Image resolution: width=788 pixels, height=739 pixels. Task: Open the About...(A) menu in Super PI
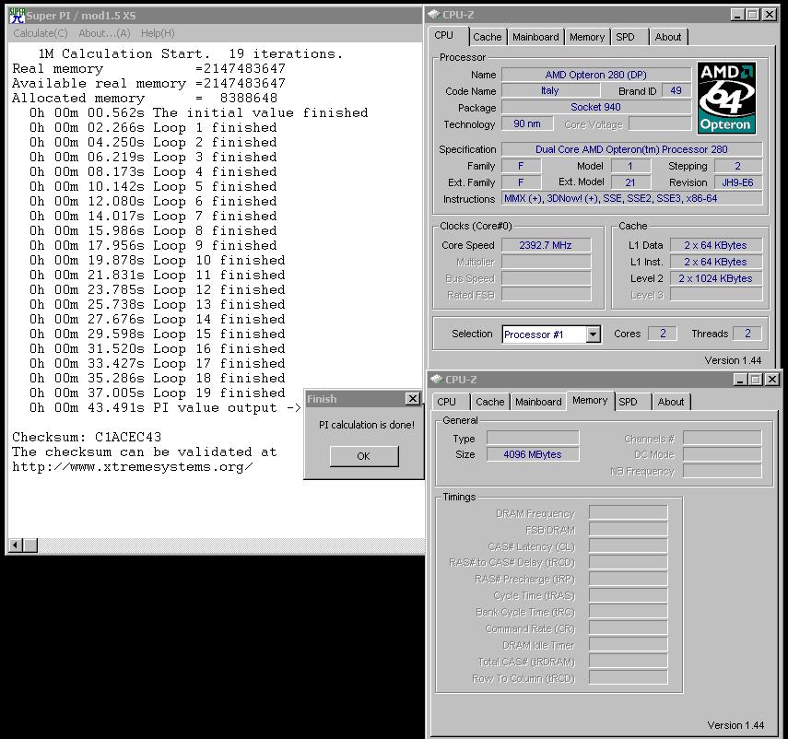click(104, 33)
